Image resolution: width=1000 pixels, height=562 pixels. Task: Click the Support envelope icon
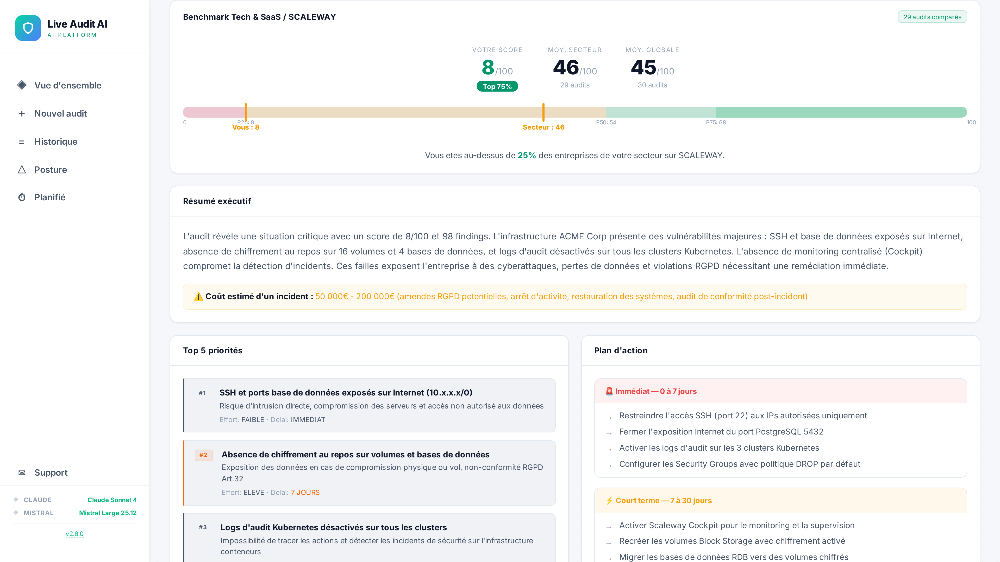point(22,472)
